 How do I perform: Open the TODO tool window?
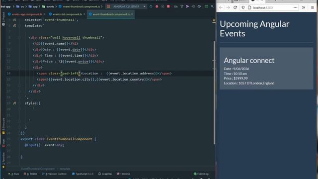point(30,174)
